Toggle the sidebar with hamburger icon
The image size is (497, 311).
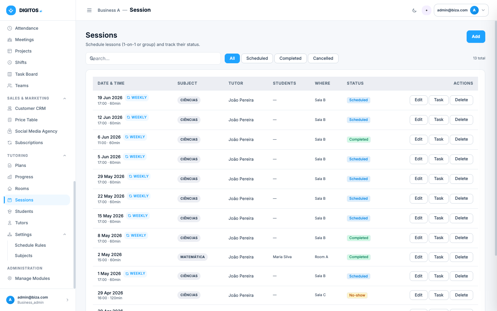(89, 10)
